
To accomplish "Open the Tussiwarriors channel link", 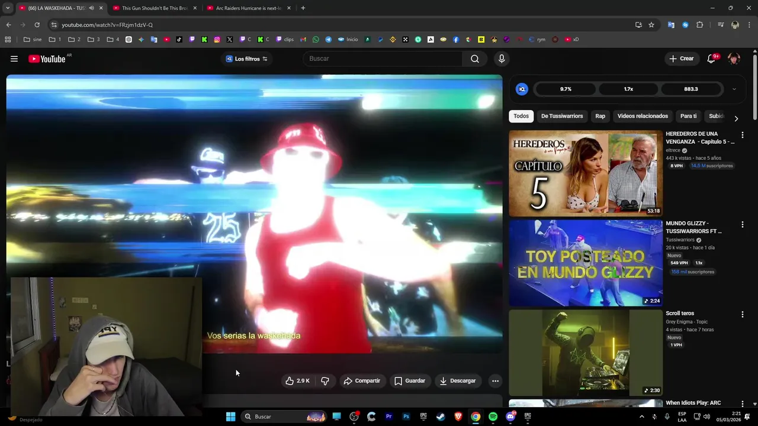I will pyautogui.click(x=680, y=240).
